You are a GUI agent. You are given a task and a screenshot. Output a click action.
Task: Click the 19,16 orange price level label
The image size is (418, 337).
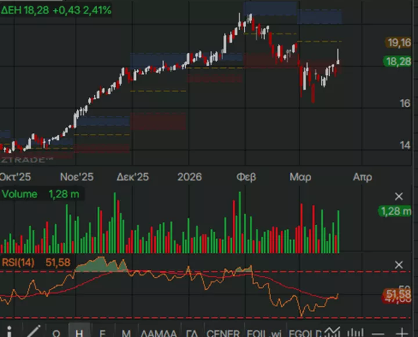[x=399, y=42]
